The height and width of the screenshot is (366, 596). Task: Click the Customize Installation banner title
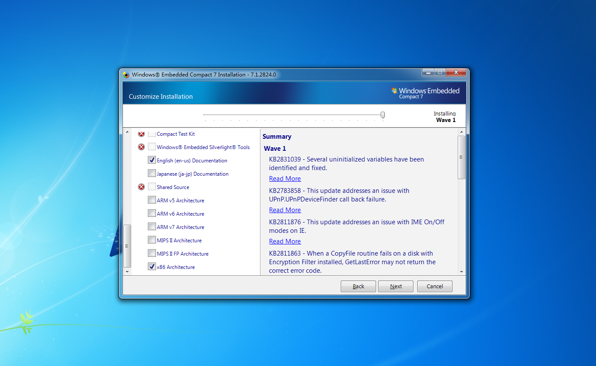(161, 97)
